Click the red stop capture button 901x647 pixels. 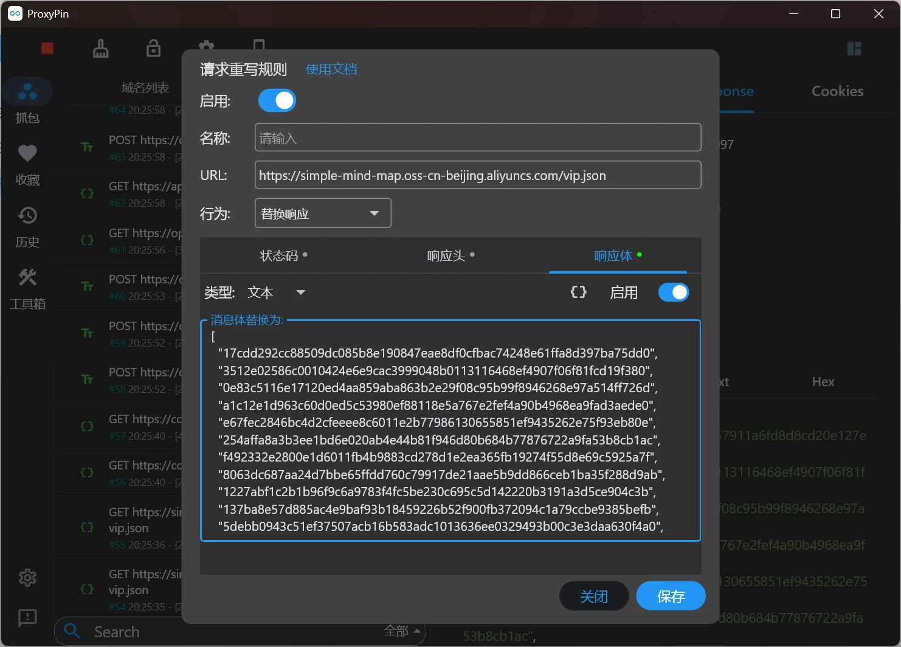point(47,49)
